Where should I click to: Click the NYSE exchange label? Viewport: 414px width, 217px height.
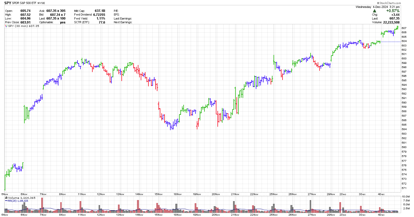tap(41, 3)
